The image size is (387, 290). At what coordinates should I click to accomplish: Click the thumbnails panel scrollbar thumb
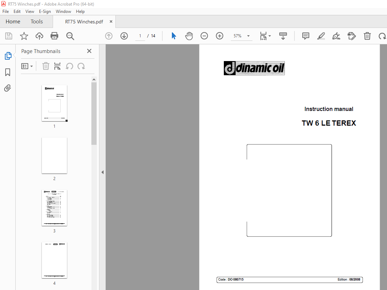click(x=94, y=114)
